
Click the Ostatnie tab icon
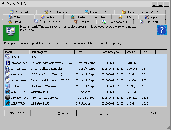coord(11,17)
